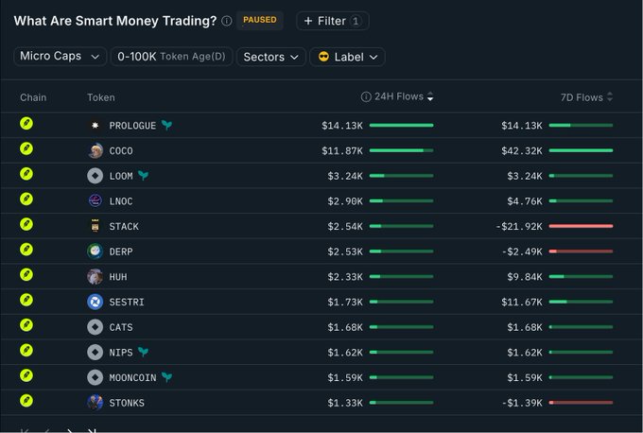Select the $14.13K 24H value for PROLOGUE
The height and width of the screenshot is (433, 643).
pyautogui.click(x=342, y=126)
